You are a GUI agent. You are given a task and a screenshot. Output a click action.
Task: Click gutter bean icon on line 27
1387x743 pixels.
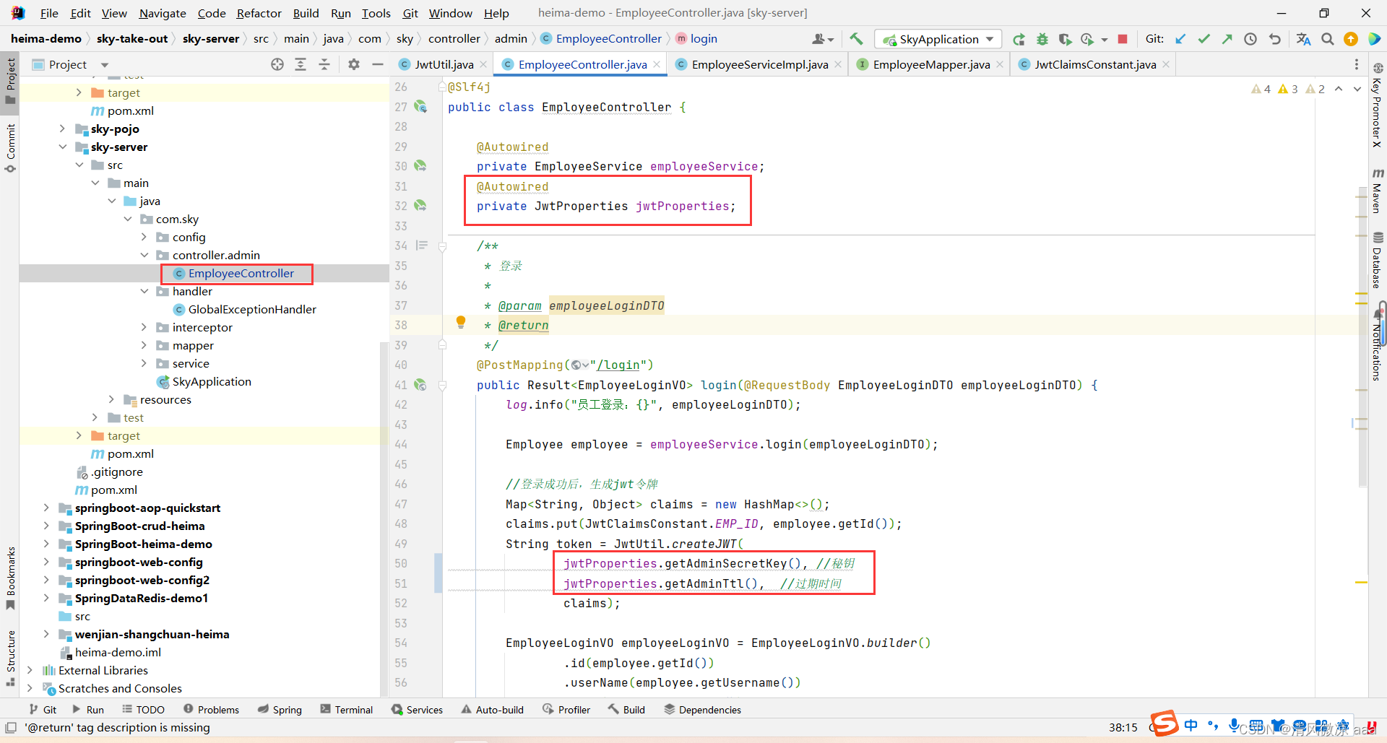(420, 107)
